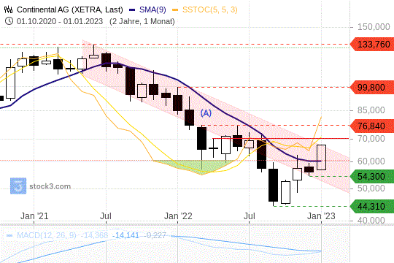Click the 133,760 red price label
394x263 pixels.
[372, 45]
